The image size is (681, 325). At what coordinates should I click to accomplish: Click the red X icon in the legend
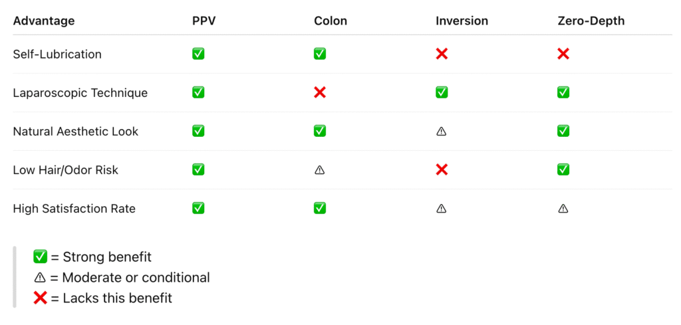[40, 298]
